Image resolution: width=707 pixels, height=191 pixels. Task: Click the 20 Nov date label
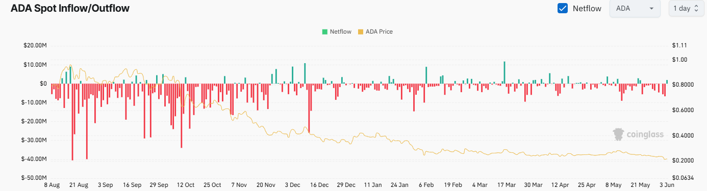tap(266, 185)
